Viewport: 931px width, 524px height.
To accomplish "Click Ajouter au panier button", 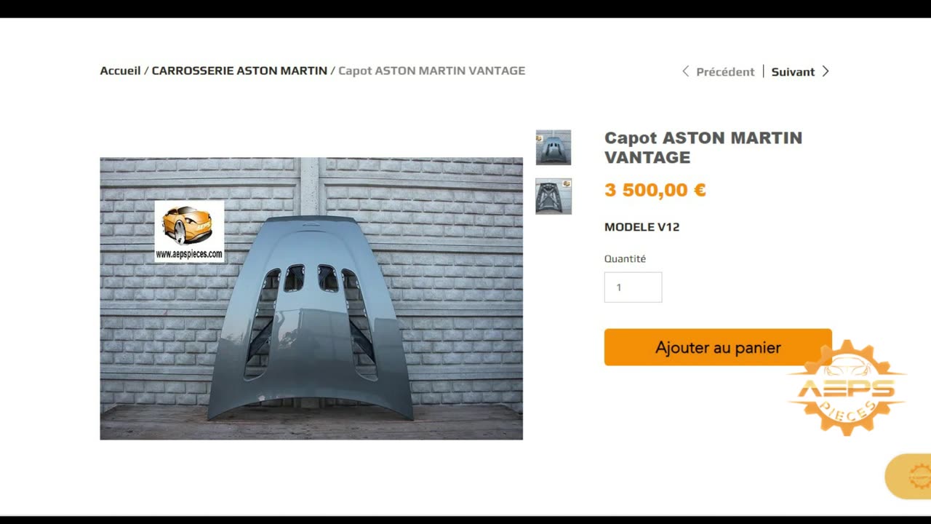I will tap(718, 347).
